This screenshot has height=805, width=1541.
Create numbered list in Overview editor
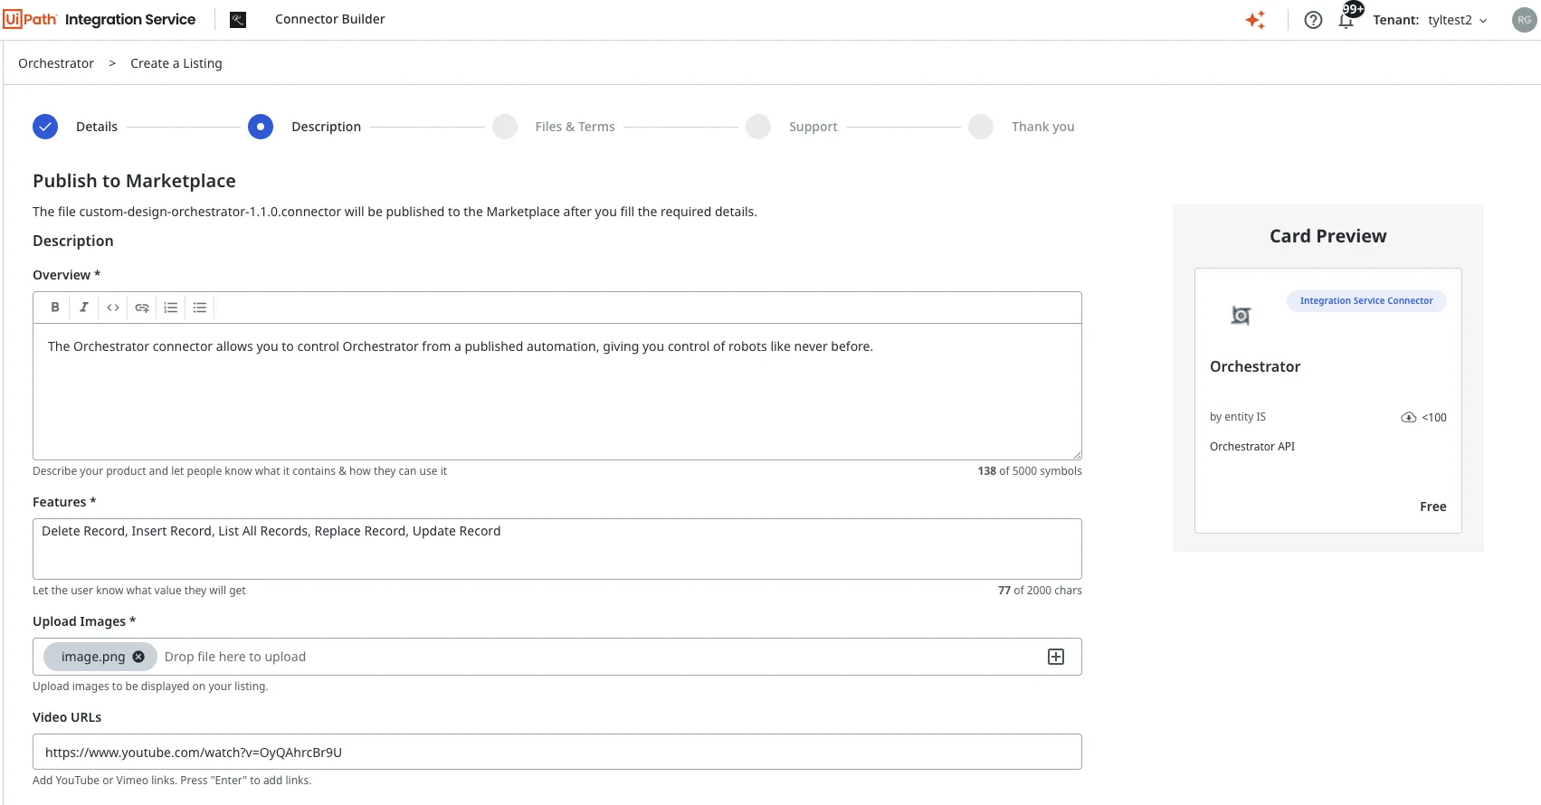171,308
